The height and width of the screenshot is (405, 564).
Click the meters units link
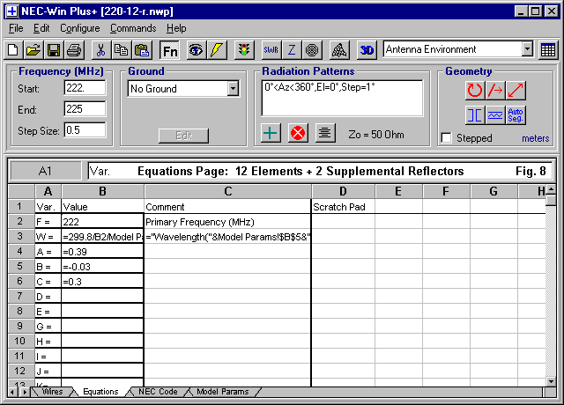pyautogui.click(x=535, y=138)
